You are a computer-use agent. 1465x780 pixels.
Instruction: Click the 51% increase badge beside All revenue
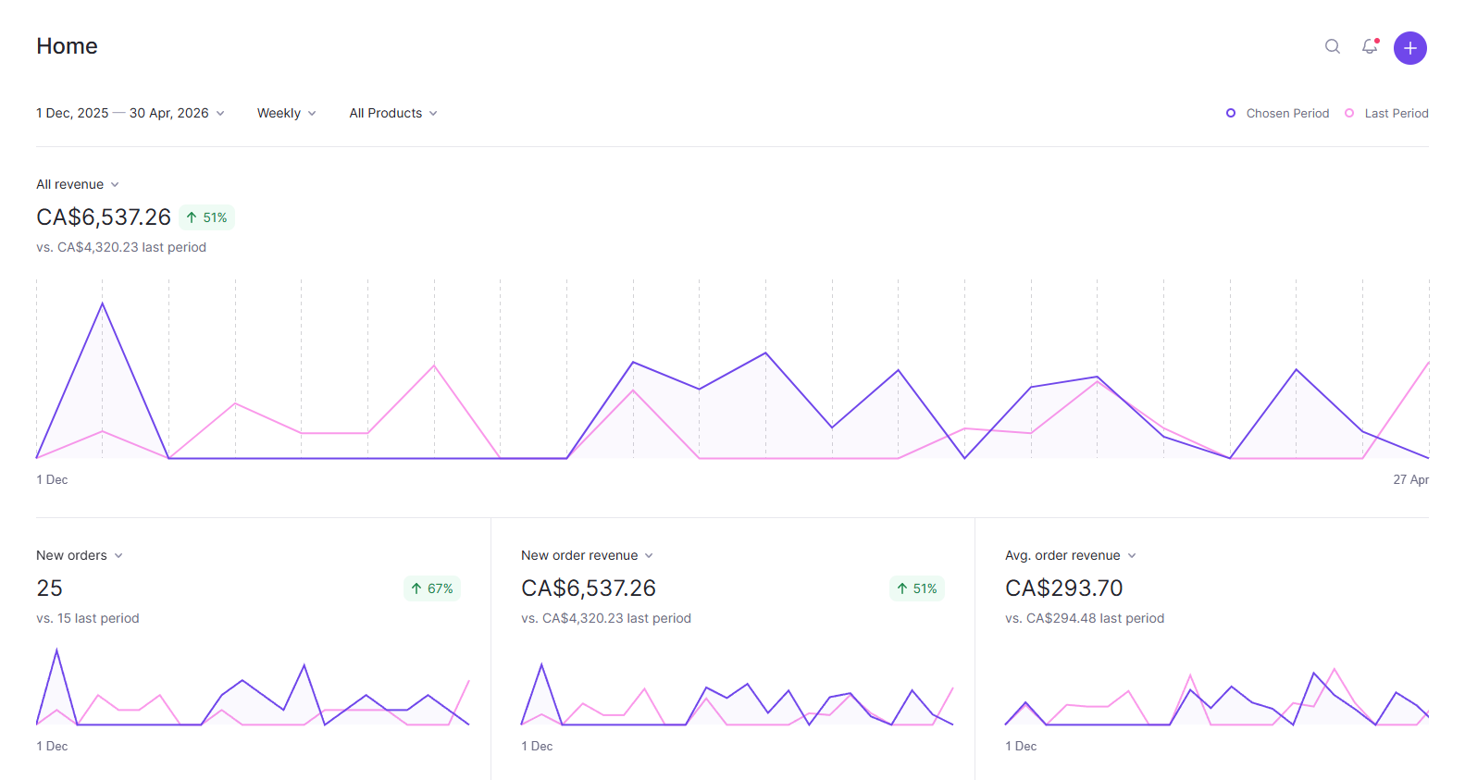[206, 217]
